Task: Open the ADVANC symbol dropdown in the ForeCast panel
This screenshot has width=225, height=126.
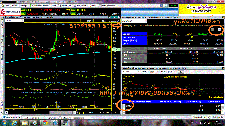Action: point(146,21)
